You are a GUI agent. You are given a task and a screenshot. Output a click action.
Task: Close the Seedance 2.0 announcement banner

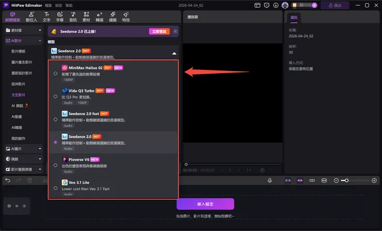(x=176, y=31)
